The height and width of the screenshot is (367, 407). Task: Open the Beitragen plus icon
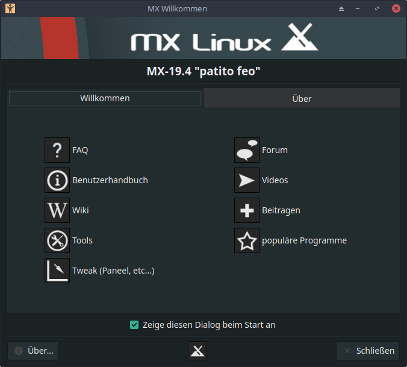247,210
